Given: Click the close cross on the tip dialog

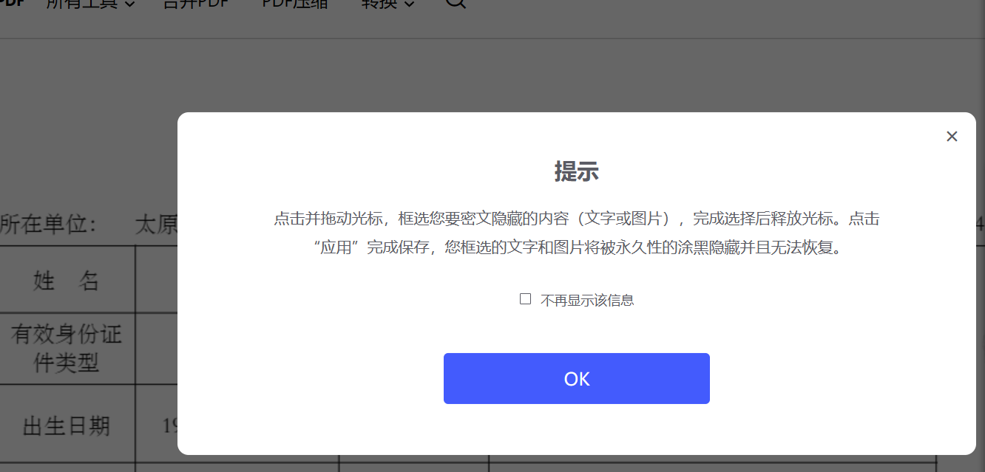Looking at the screenshot, I should [952, 136].
